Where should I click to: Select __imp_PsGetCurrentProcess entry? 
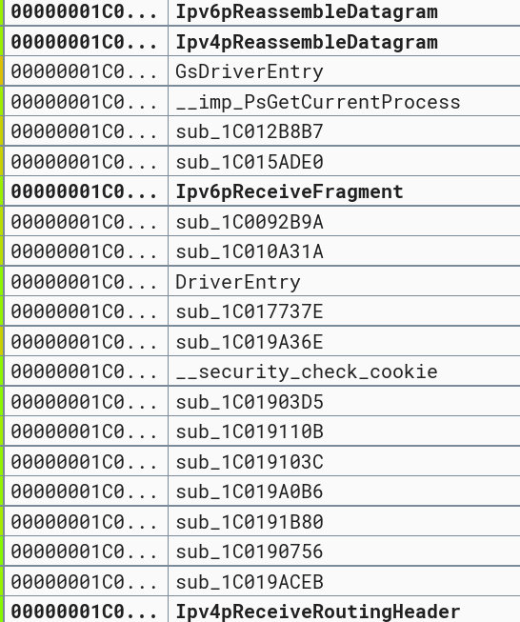318,102
